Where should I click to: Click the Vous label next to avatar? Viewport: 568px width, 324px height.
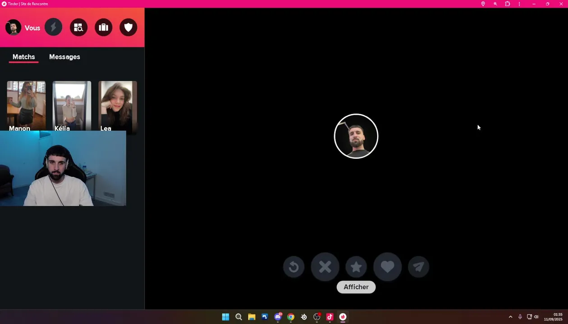(32, 28)
